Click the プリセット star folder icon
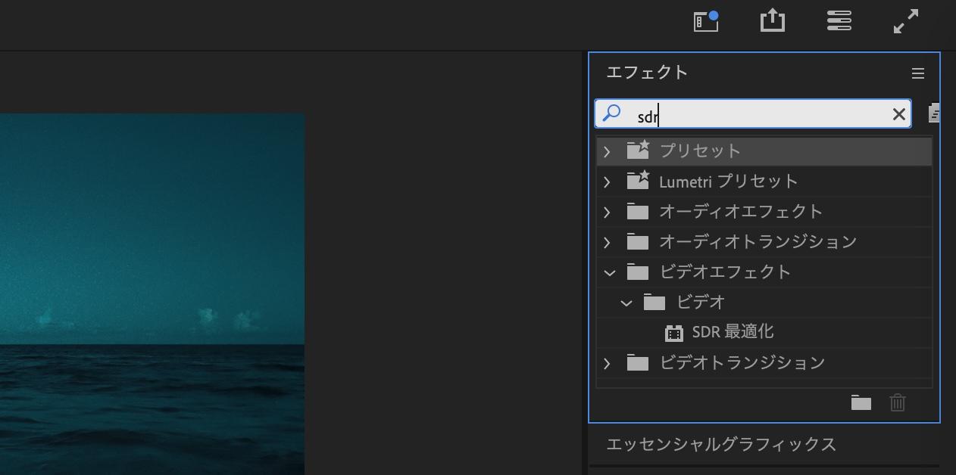956x475 pixels. [x=638, y=150]
